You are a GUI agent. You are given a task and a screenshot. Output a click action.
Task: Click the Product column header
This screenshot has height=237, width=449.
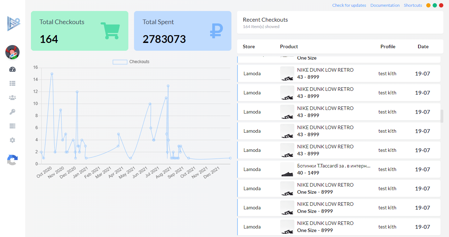click(289, 46)
